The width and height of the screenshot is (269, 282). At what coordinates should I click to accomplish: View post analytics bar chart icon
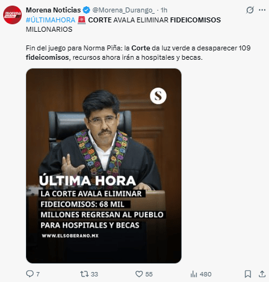coord(194,274)
